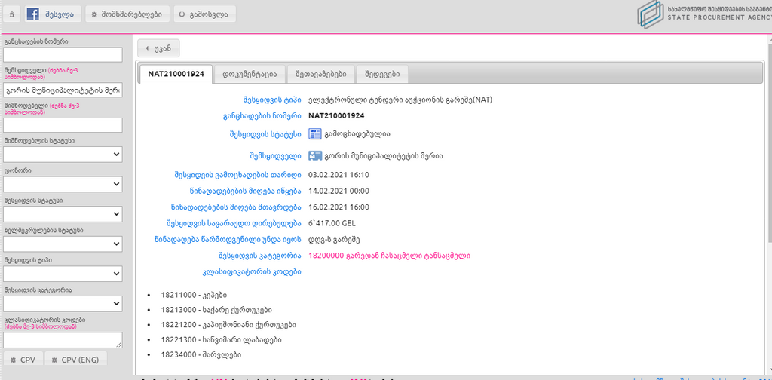The height and width of the screenshot is (380, 772).
Task: Click the bid end date 16.02.2021 16:00
Action: pyautogui.click(x=339, y=207)
